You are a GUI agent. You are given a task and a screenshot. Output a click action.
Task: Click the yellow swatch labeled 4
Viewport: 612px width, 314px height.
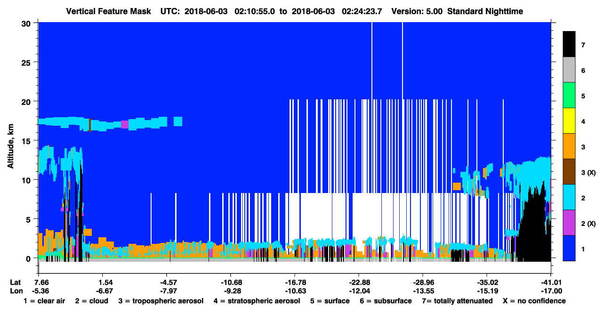[569, 121]
